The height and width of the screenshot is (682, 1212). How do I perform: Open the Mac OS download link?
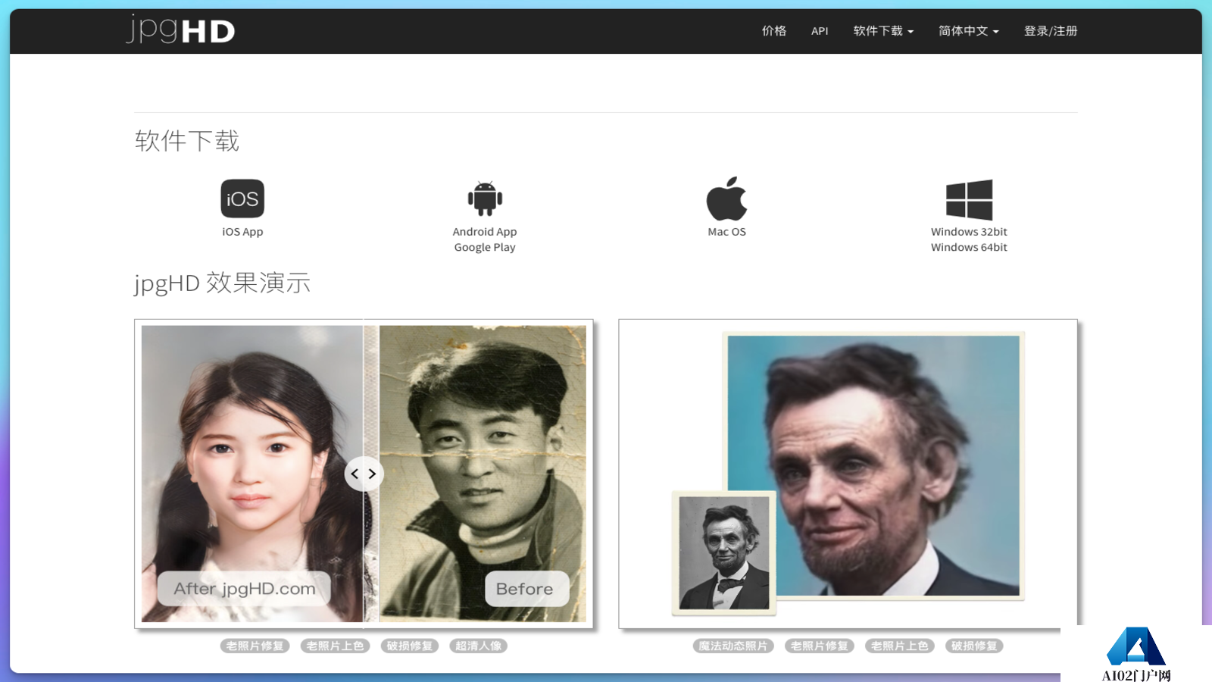point(726,232)
